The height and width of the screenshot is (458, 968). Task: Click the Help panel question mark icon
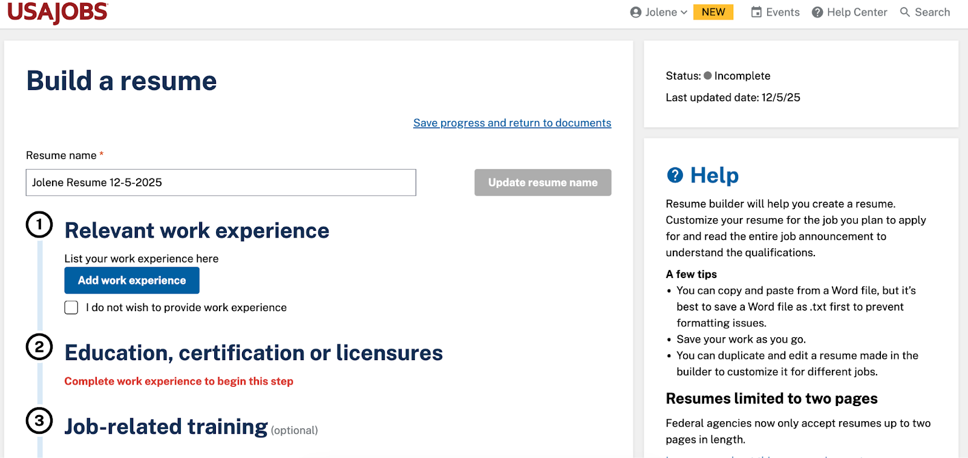point(675,175)
